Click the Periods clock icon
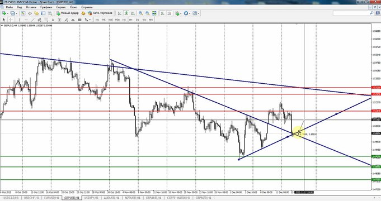This screenshot has width=381, height=201. click(186, 13)
